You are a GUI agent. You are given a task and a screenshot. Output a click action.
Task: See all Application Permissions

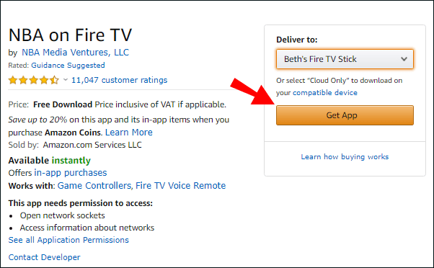[68, 240]
